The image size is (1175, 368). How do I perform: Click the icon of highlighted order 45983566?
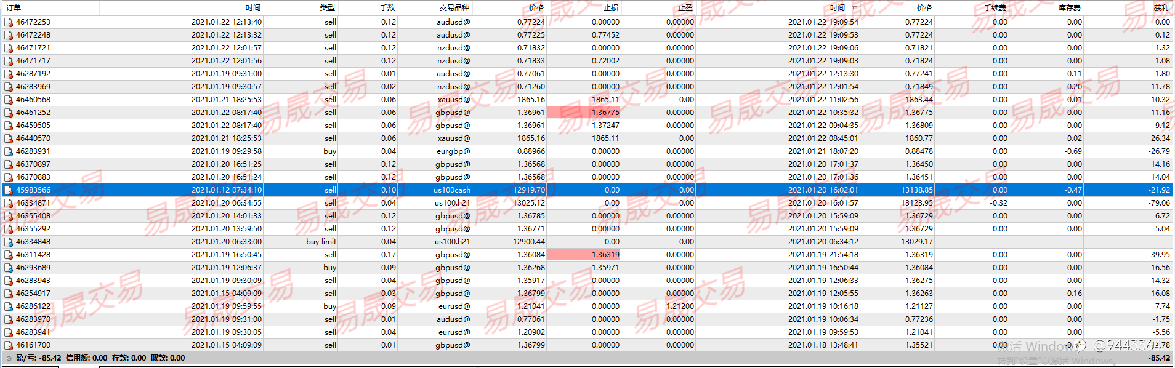point(9,190)
